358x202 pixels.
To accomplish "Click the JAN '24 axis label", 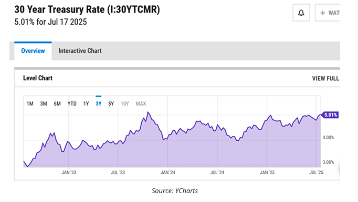I will (x=168, y=172).
